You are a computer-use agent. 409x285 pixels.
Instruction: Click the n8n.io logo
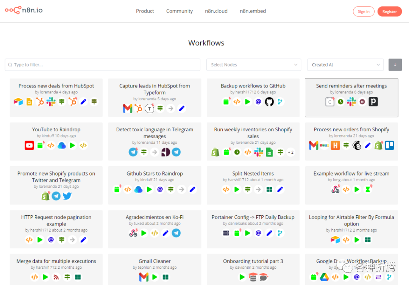pos(24,10)
